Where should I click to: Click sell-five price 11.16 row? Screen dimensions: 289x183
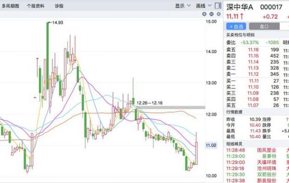pyautogui.click(x=252, y=50)
